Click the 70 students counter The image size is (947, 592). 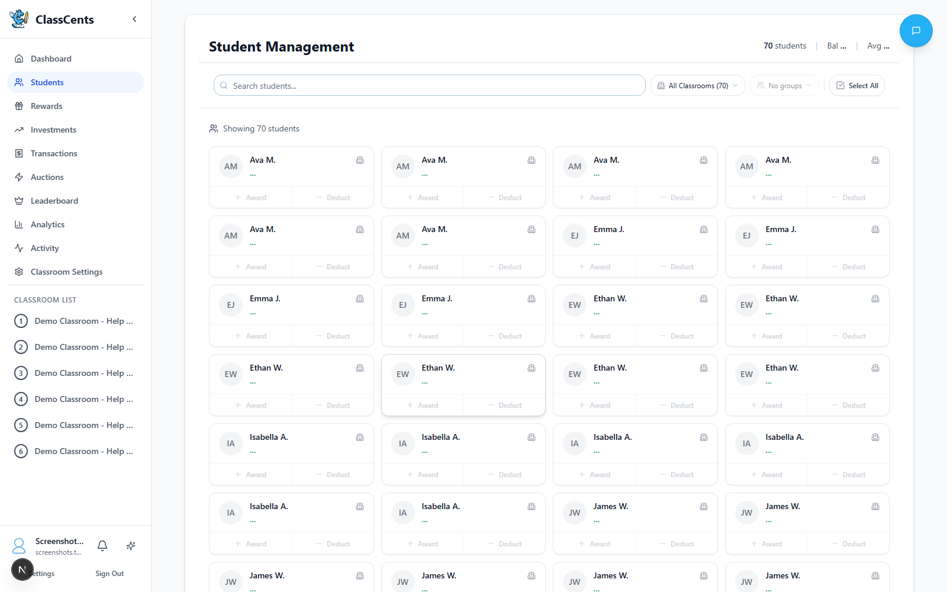point(785,46)
